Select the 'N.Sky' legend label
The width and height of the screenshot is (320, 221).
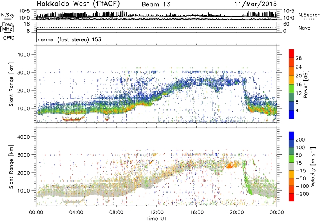coord(8,15)
